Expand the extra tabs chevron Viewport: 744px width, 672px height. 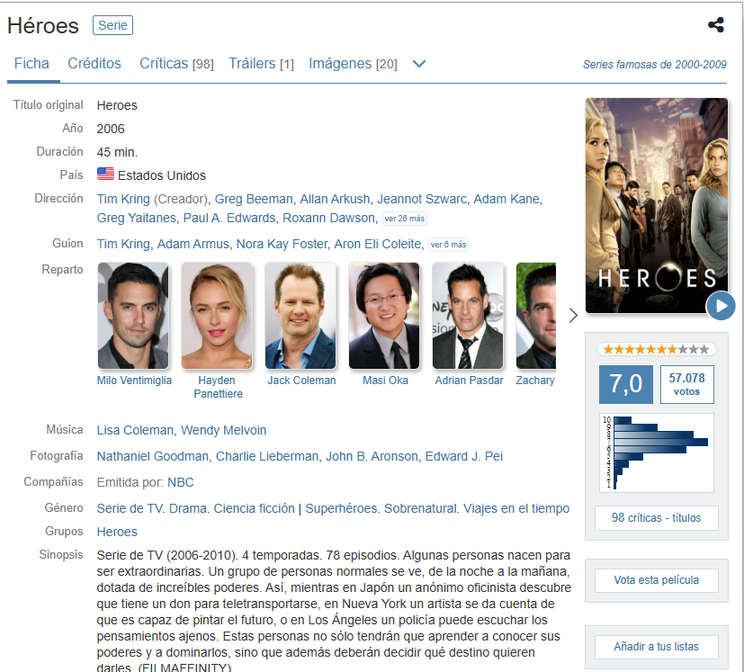point(419,64)
